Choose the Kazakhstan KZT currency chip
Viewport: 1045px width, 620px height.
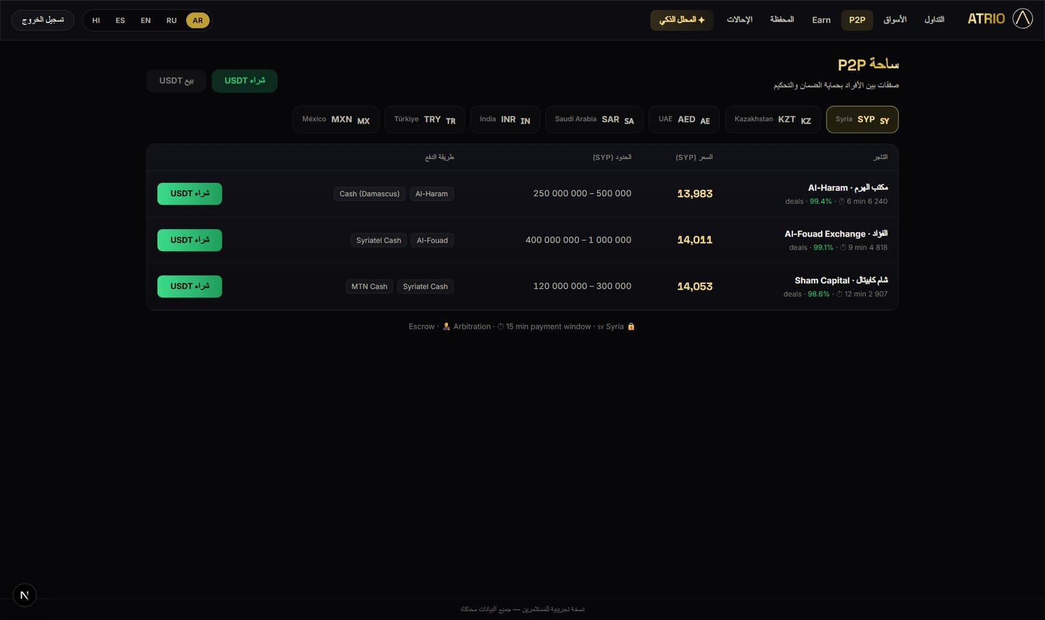[x=773, y=119]
